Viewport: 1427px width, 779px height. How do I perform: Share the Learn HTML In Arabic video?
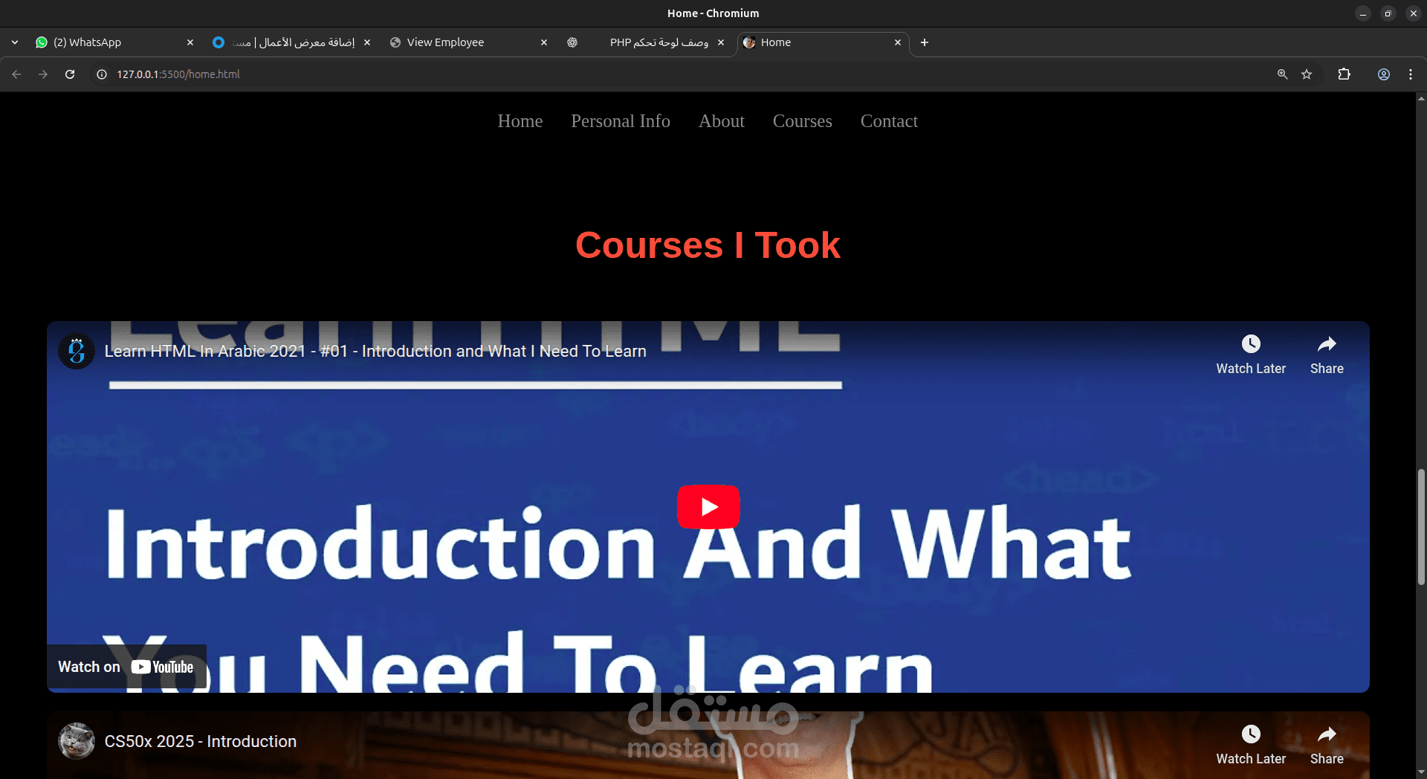click(x=1327, y=355)
